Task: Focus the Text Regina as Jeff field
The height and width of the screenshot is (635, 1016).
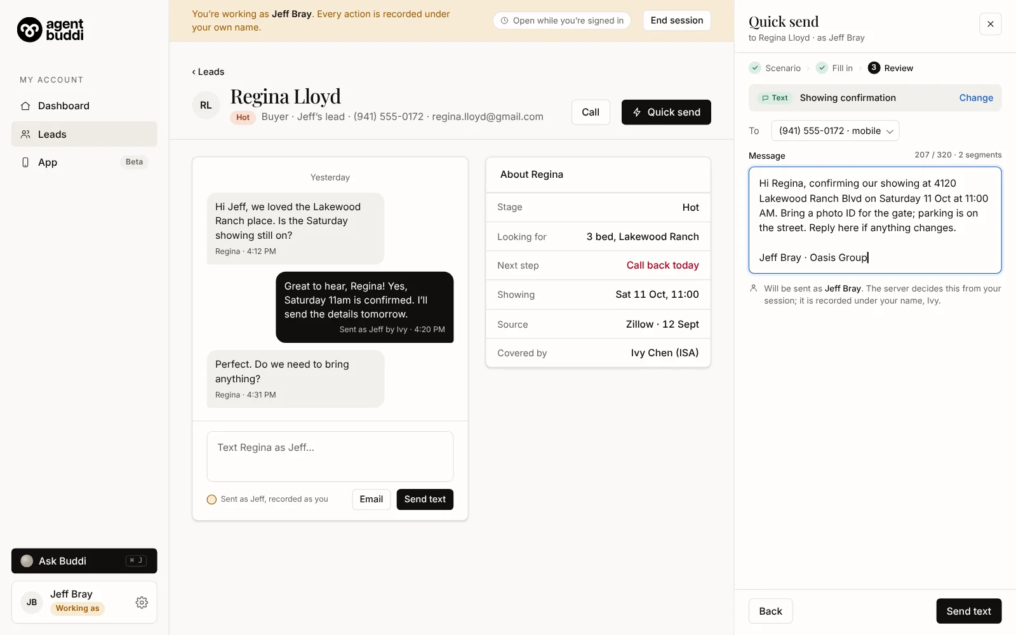Action: [330, 457]
